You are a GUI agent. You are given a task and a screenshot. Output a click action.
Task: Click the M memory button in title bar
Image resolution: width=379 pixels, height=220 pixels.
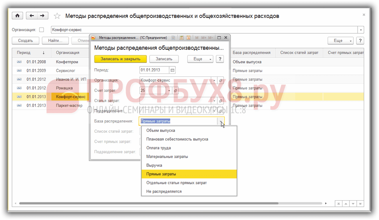click(x=197, y=38)
